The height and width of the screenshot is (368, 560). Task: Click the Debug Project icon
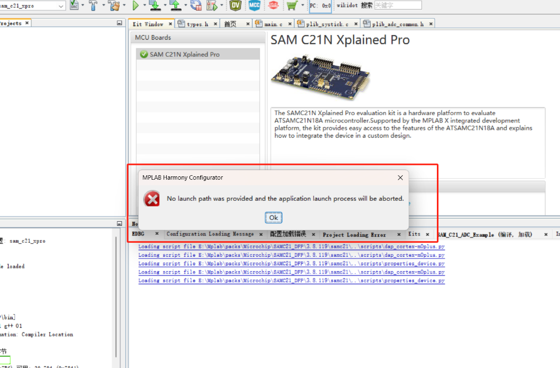pyautogui.click(x=212, y=5)
